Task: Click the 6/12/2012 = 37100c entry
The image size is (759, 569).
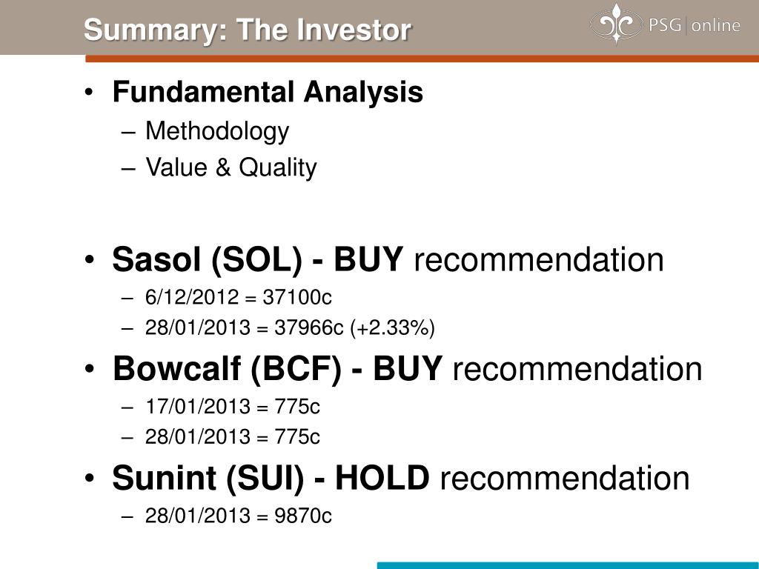Action: pyautogui.click(x=238, y=296)
